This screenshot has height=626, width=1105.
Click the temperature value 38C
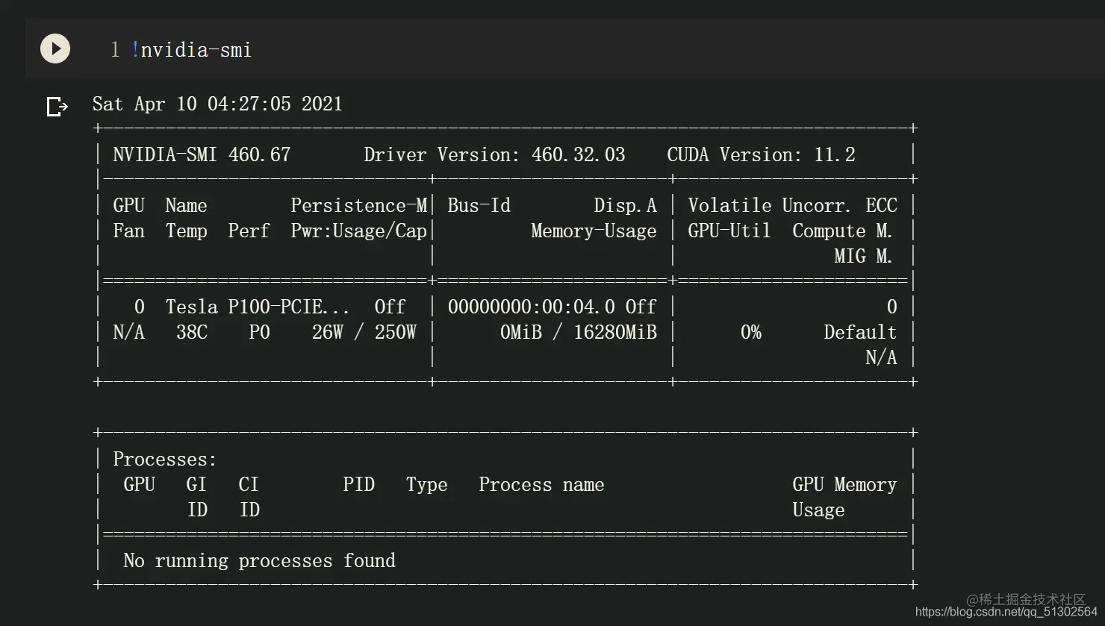click(192, 332)
